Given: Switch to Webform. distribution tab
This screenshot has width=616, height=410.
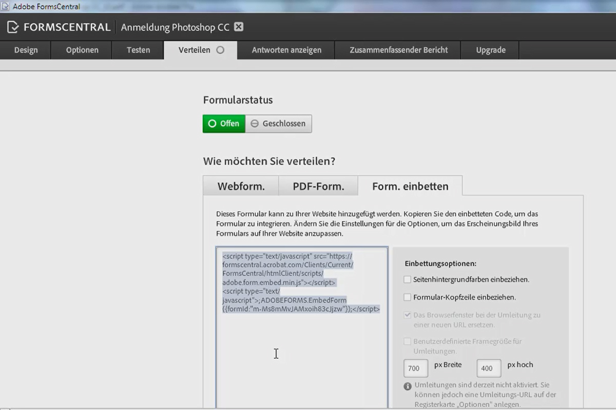Looking at the screenshot, I should click(x=241, y=186).
